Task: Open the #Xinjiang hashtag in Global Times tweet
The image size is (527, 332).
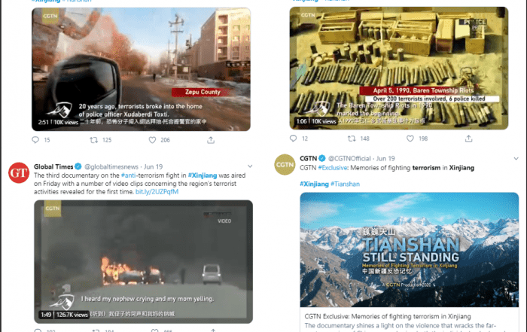Action: (203, 175)
